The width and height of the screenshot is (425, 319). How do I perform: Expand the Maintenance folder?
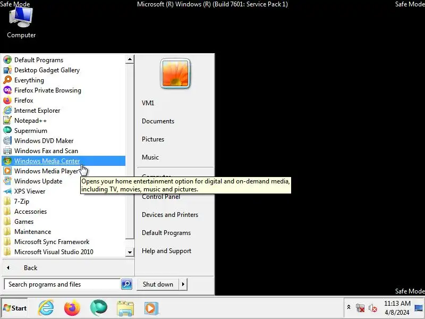[63, 232]
